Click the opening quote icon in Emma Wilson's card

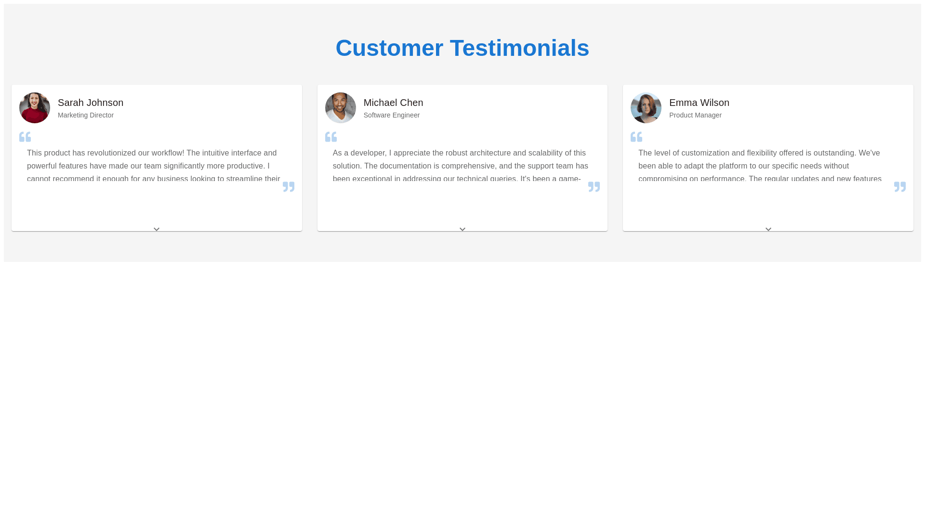click(x=636, y=137)
